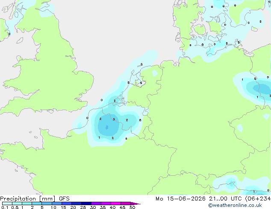Click the 0.5 to 1 mm legend swatch
Image resolution: width=271 pixels, height=209 pixels.
tap(17, 203)
